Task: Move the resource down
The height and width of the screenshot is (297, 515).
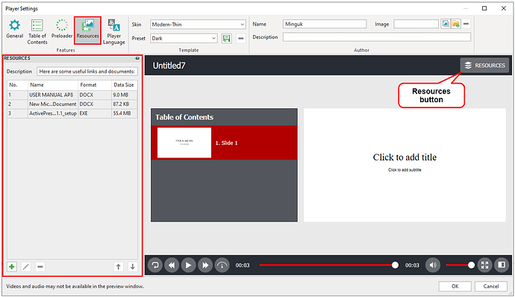Action: point(132,266)
